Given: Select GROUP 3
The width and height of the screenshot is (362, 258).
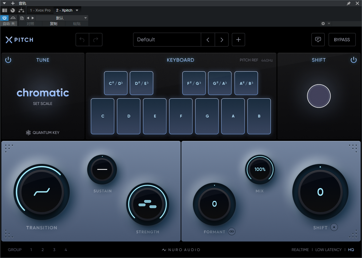Looking at the screenshot, I should click(54, 250).
